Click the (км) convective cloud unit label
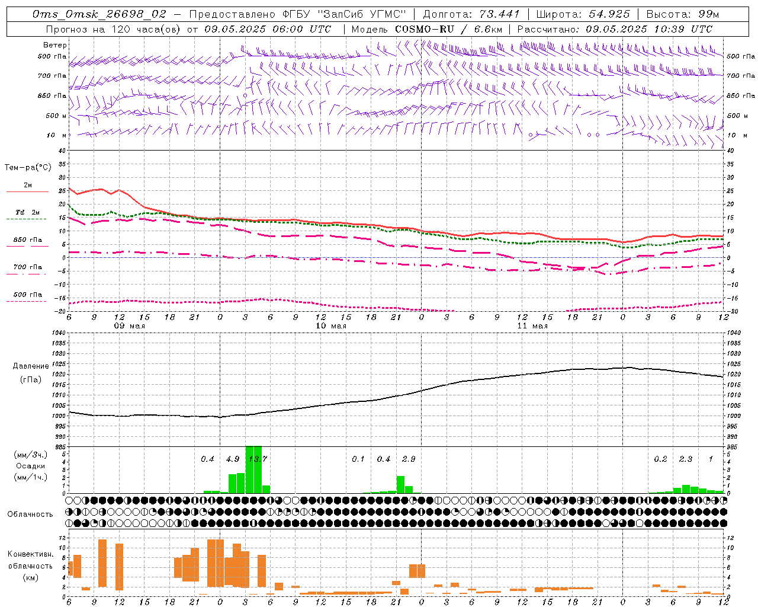Image resolution: width=758 pixels, height=607 pixels. coord(31,577)
